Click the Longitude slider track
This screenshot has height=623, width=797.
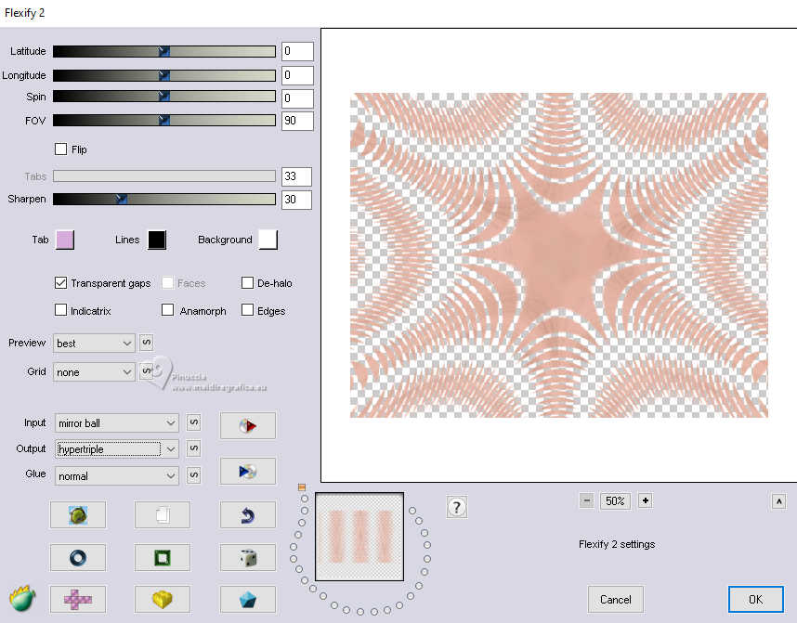tap(164, 76)
